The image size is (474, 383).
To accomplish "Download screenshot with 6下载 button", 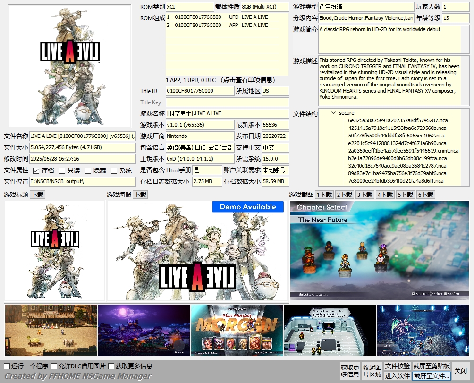I will [426, 195].
